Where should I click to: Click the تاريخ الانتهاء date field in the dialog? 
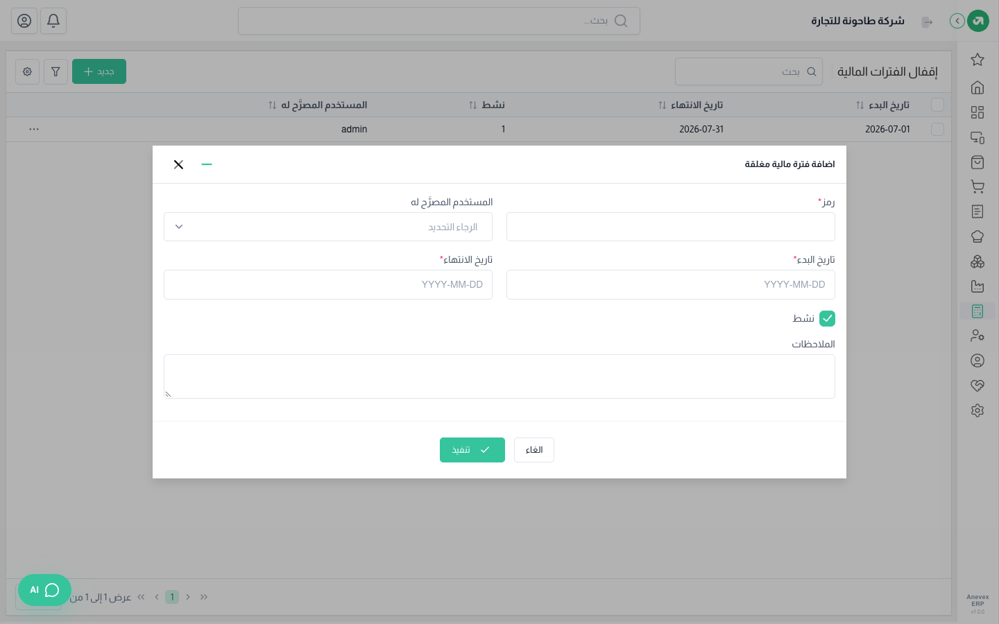(328, 284)
